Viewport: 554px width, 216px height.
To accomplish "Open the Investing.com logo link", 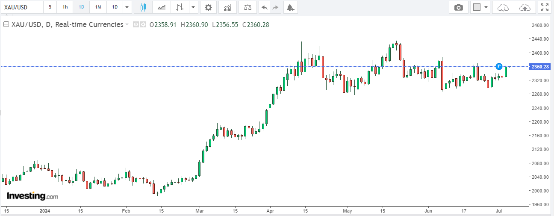I will (x=32, y=196).
